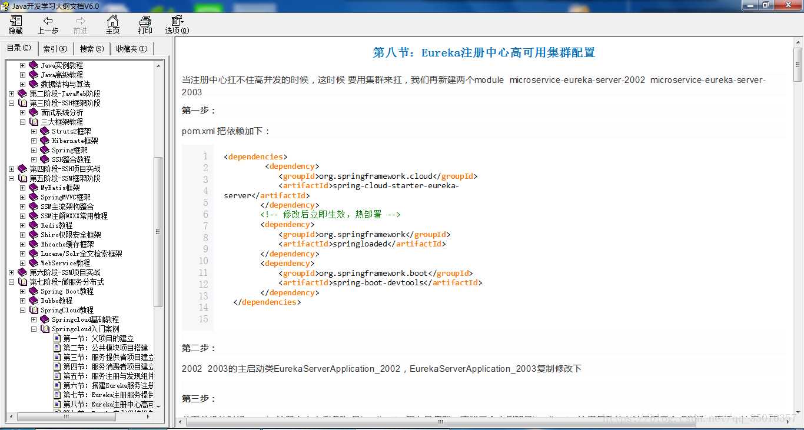
Task: Collapse the Springcloud入门案例 node
Action: (34, 329)
